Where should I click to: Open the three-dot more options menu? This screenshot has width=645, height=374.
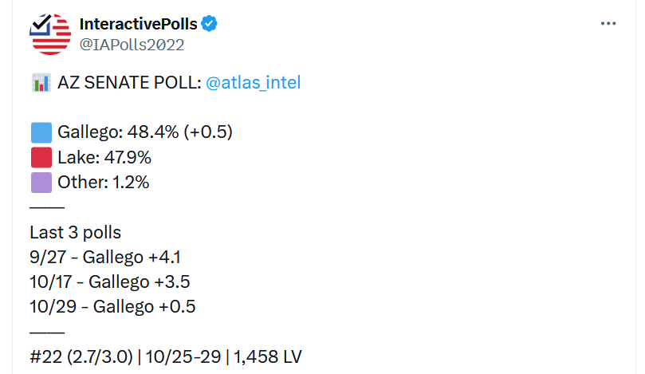(608, 24)
